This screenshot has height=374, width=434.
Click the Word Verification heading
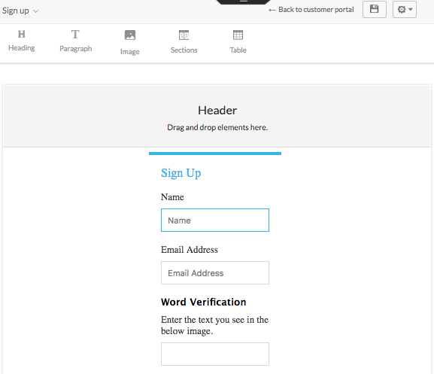click(203, 302)
